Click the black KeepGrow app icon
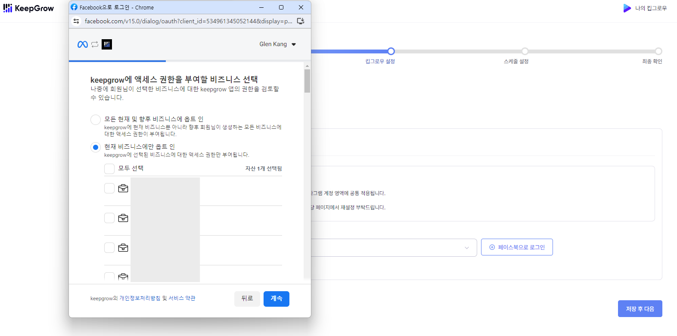The width and height of the screenshot is (677, 336). 107,44
